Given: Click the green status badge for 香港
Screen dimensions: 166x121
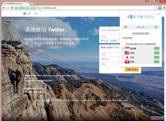Looking at the screenshot, I should click(157, 62).
